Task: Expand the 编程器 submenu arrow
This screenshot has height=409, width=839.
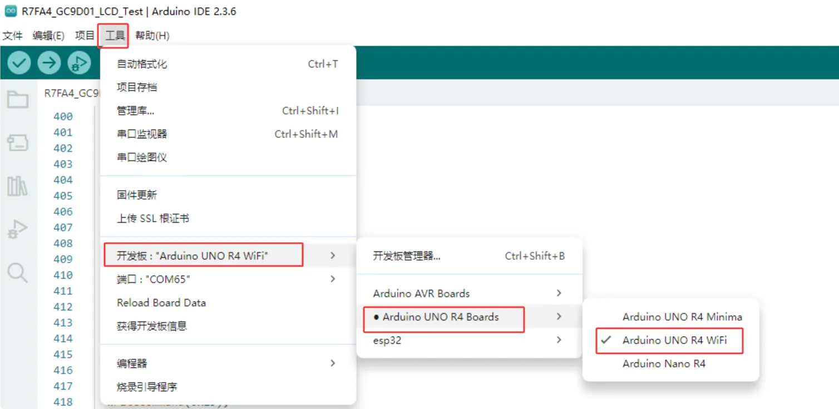Action: pyautogui.click(x=333, y=363)
